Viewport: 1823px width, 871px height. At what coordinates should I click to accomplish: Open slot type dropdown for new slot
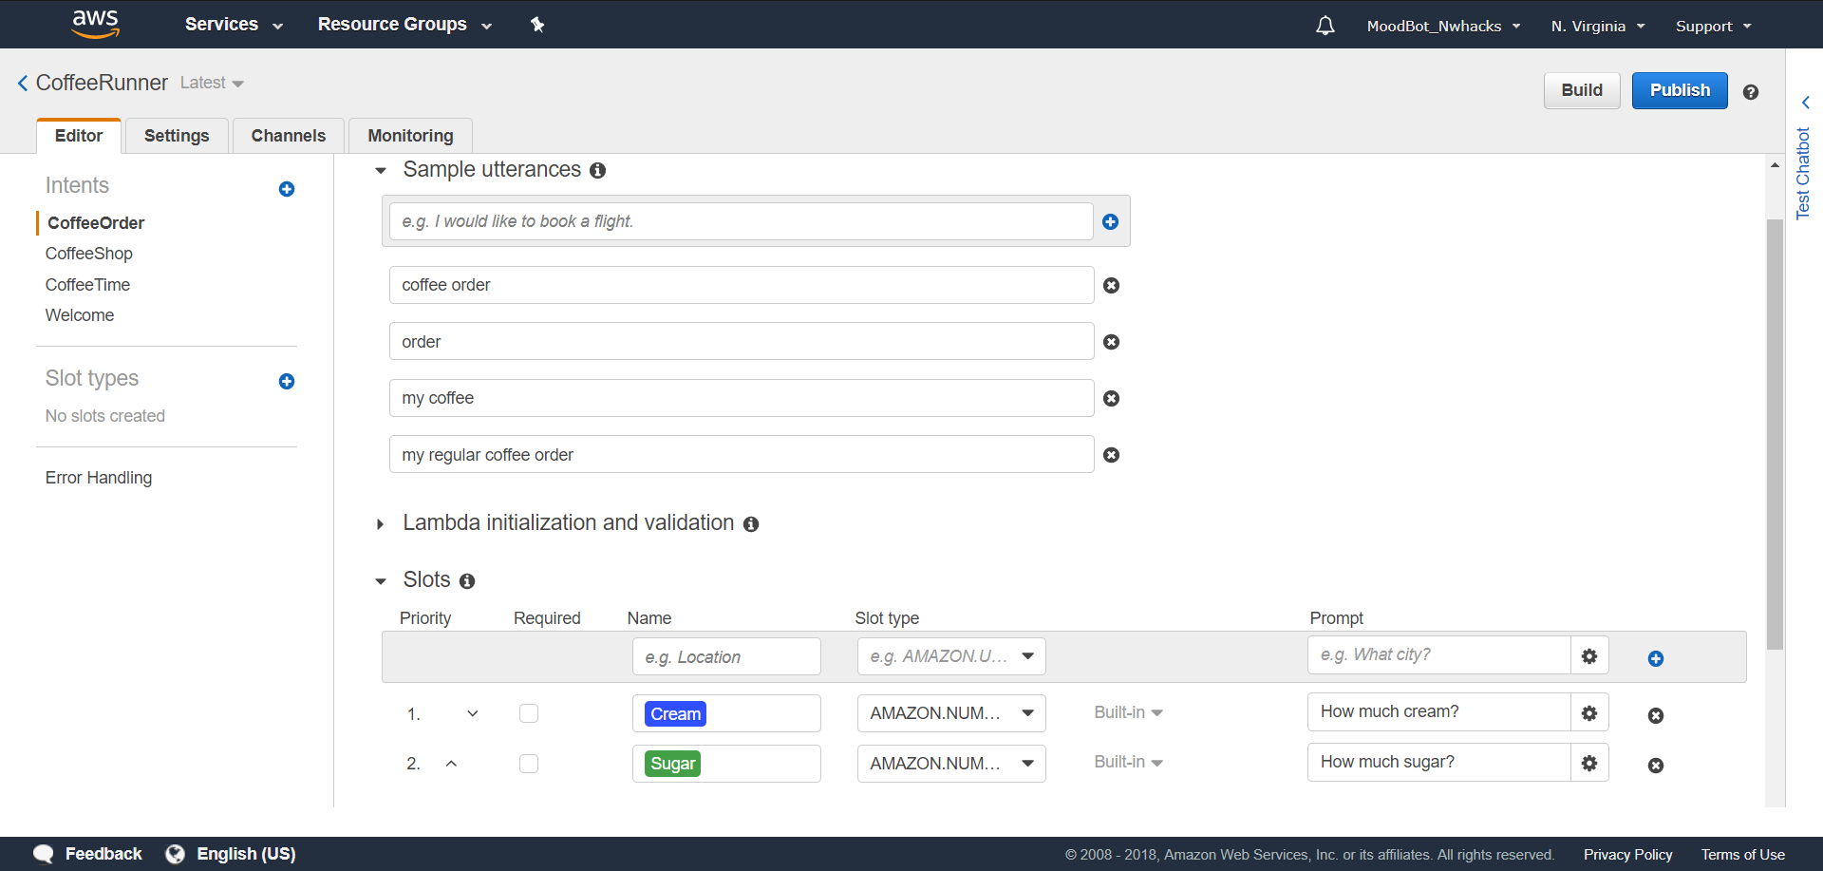(x=951, y=656)
